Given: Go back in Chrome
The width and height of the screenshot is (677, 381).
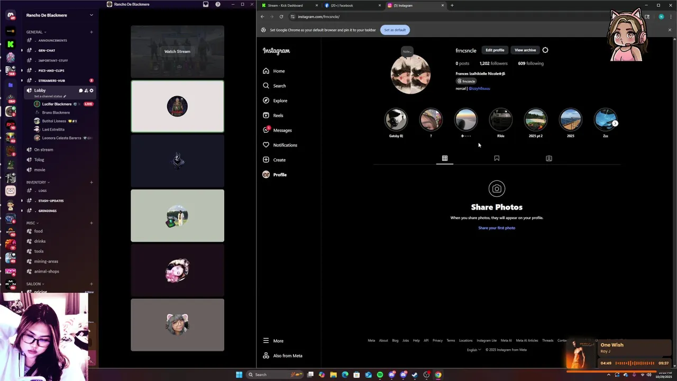Looking at the screenshot, I should click(x=262, y=16).
